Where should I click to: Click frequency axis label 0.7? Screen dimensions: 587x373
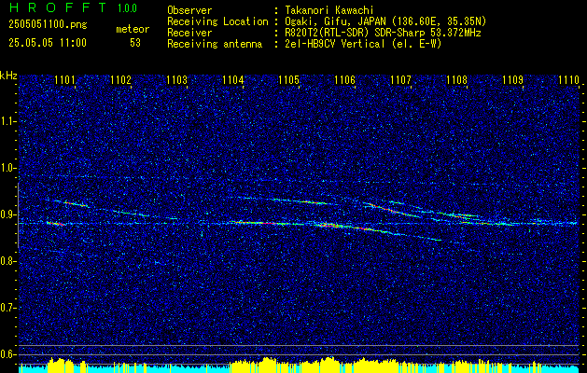(7, 308)
